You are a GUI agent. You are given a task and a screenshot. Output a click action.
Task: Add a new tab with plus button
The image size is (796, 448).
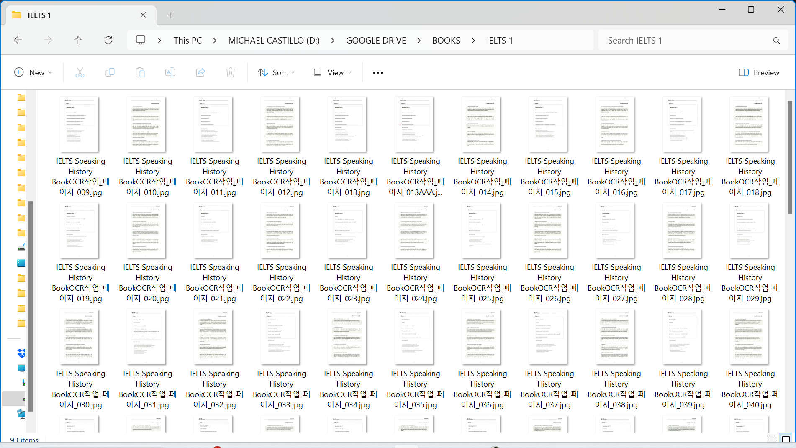click(171, 15)
